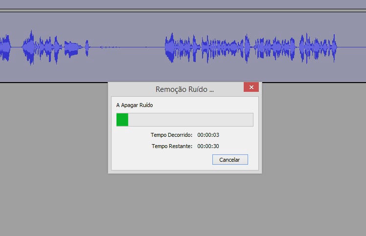Click the elapsed time value 00:00:03
This screenshot has width=366, height=236.
208,135
